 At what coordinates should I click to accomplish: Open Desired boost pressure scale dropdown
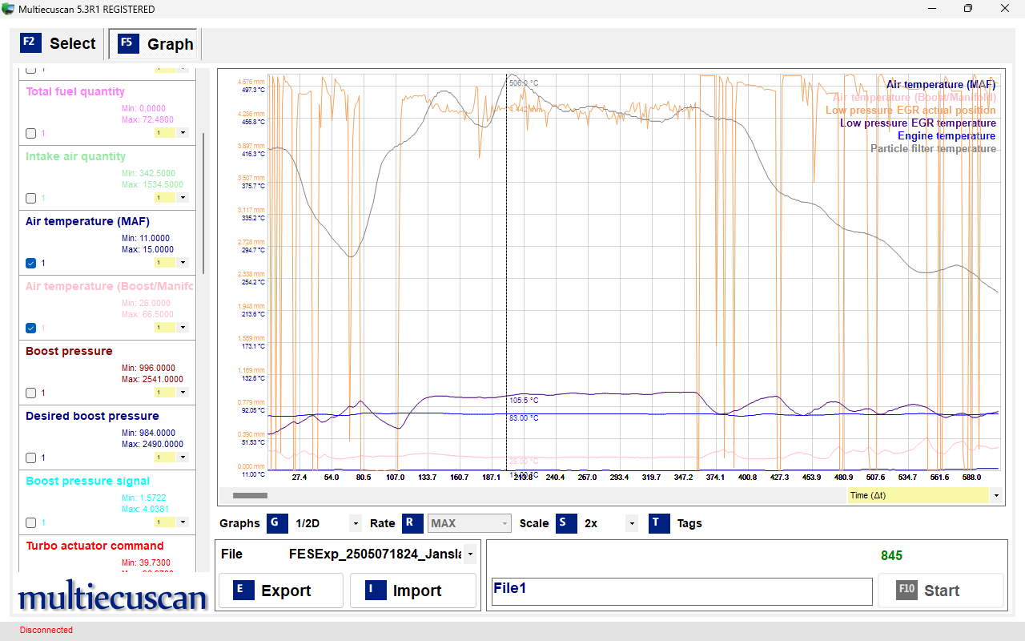(183, 458)
